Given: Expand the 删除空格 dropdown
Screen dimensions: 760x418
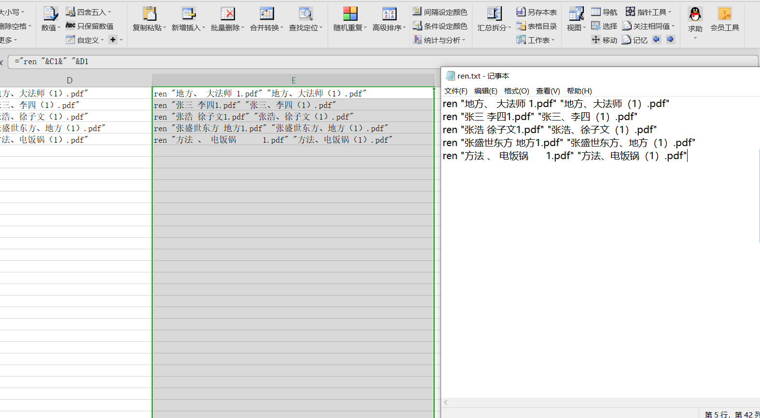Looking at the screenshot, I should click(x=30, y=26).
